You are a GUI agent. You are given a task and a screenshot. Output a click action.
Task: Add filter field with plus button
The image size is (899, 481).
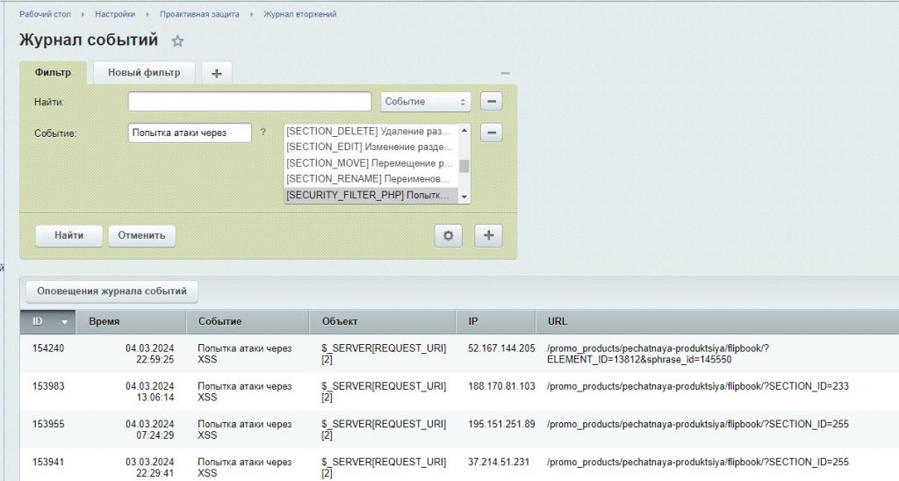(488, 235)
